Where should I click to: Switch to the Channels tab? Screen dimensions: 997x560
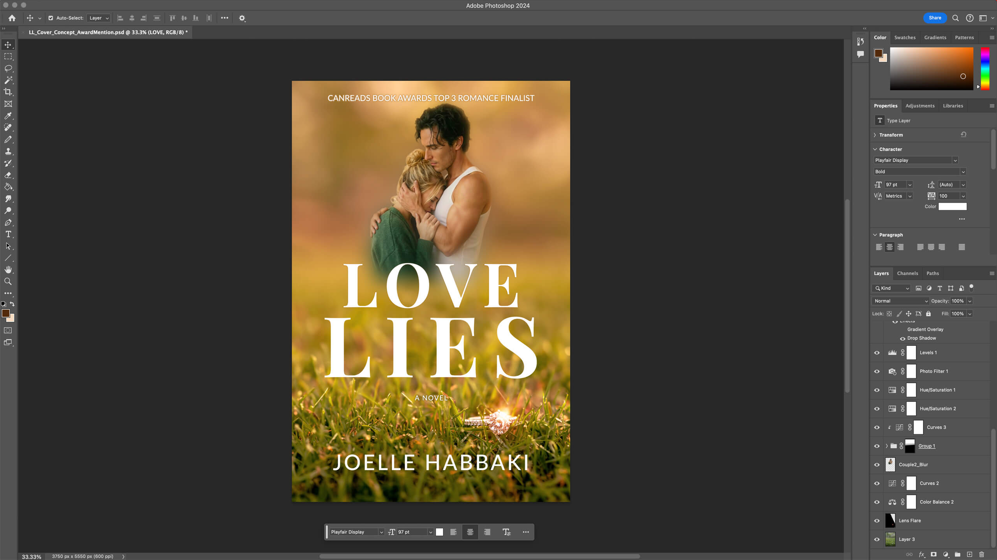907,273
